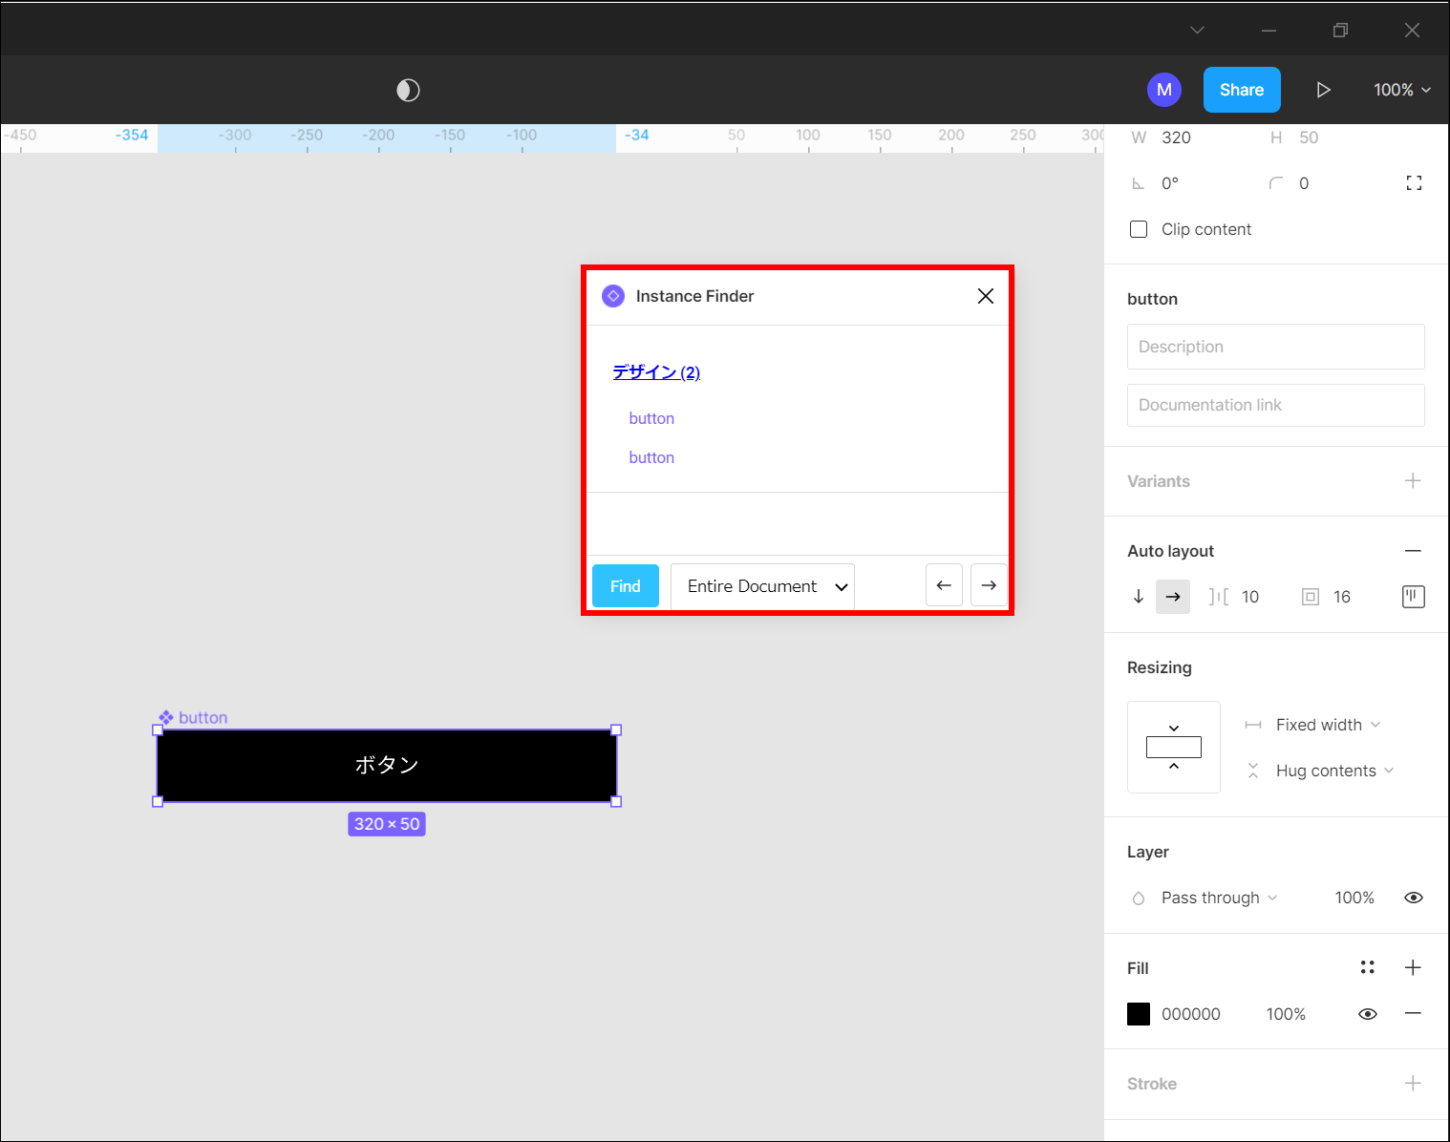The height and width of the screenshot is (1142, 1450).
Task: Click the Present play icon
Action: click(x=1323, y=90)
